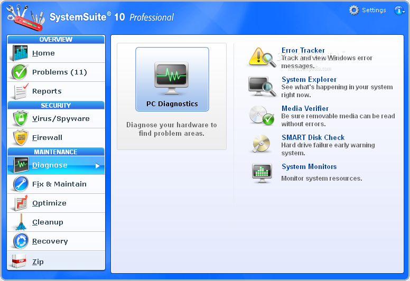
Task: Click the Diagnose heartbeat monitor icon
Action: pos(21,165)
